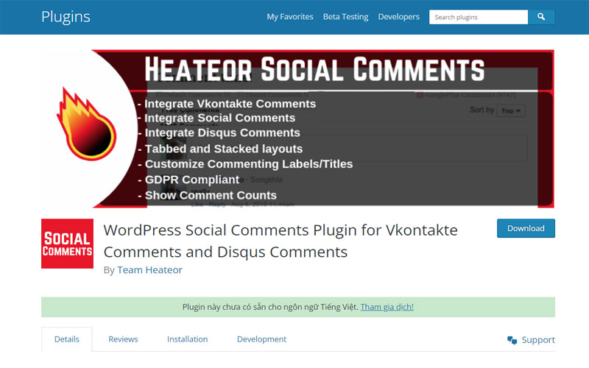
Task: Open Beta Testing menu item
Action: point(345,17)
